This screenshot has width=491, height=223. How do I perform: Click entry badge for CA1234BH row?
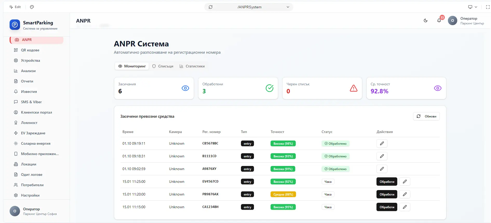pos(247,207)
